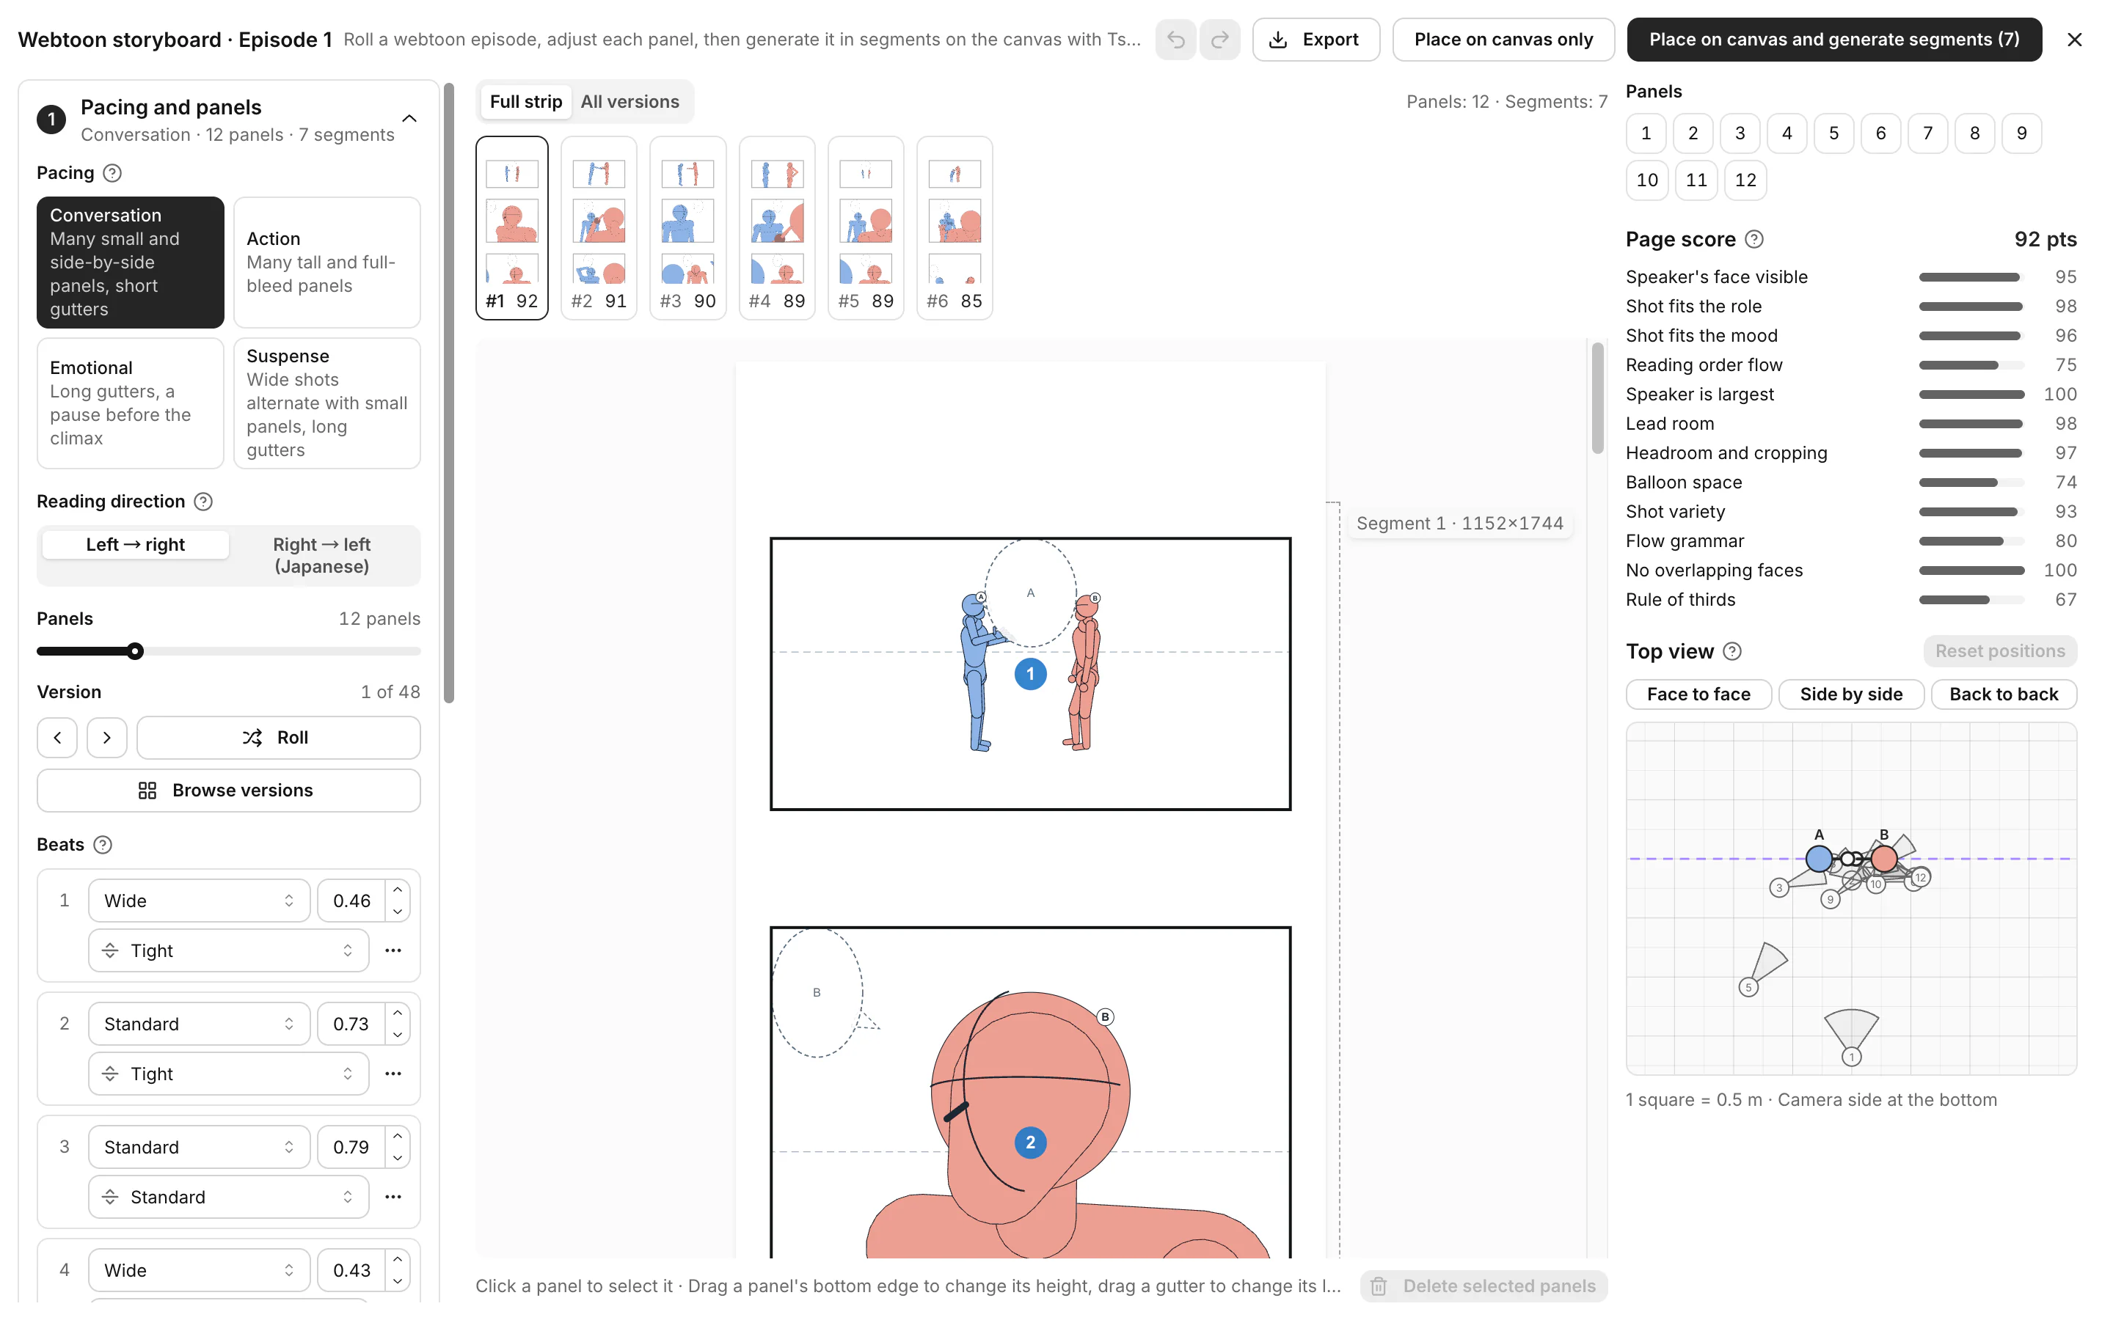The height and width of the screenshot is (1320, 2113).
Task: Close the storyboard dialog
Action: 2075,40
